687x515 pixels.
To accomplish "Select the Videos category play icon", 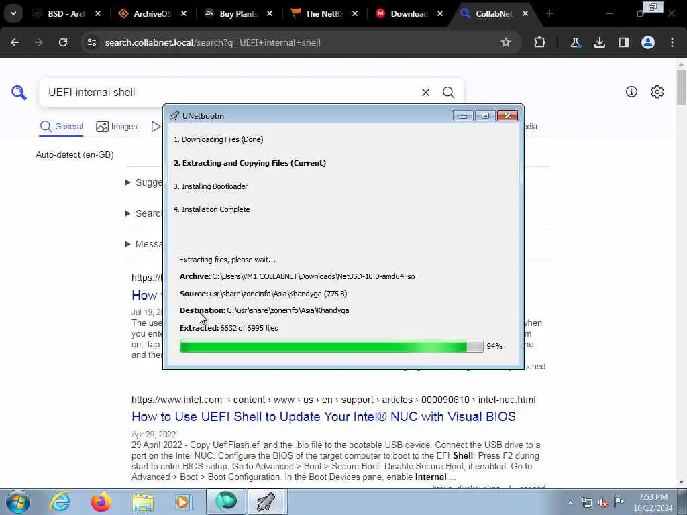I will tap(156, 127).
